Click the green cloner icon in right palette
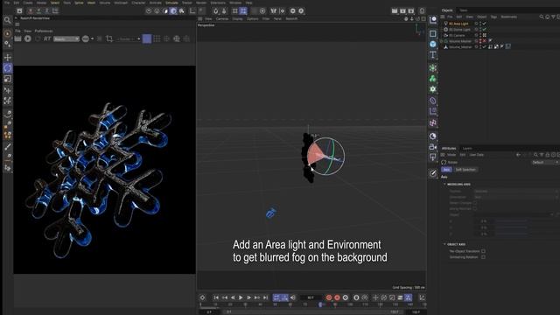 (x=433, y=79)
